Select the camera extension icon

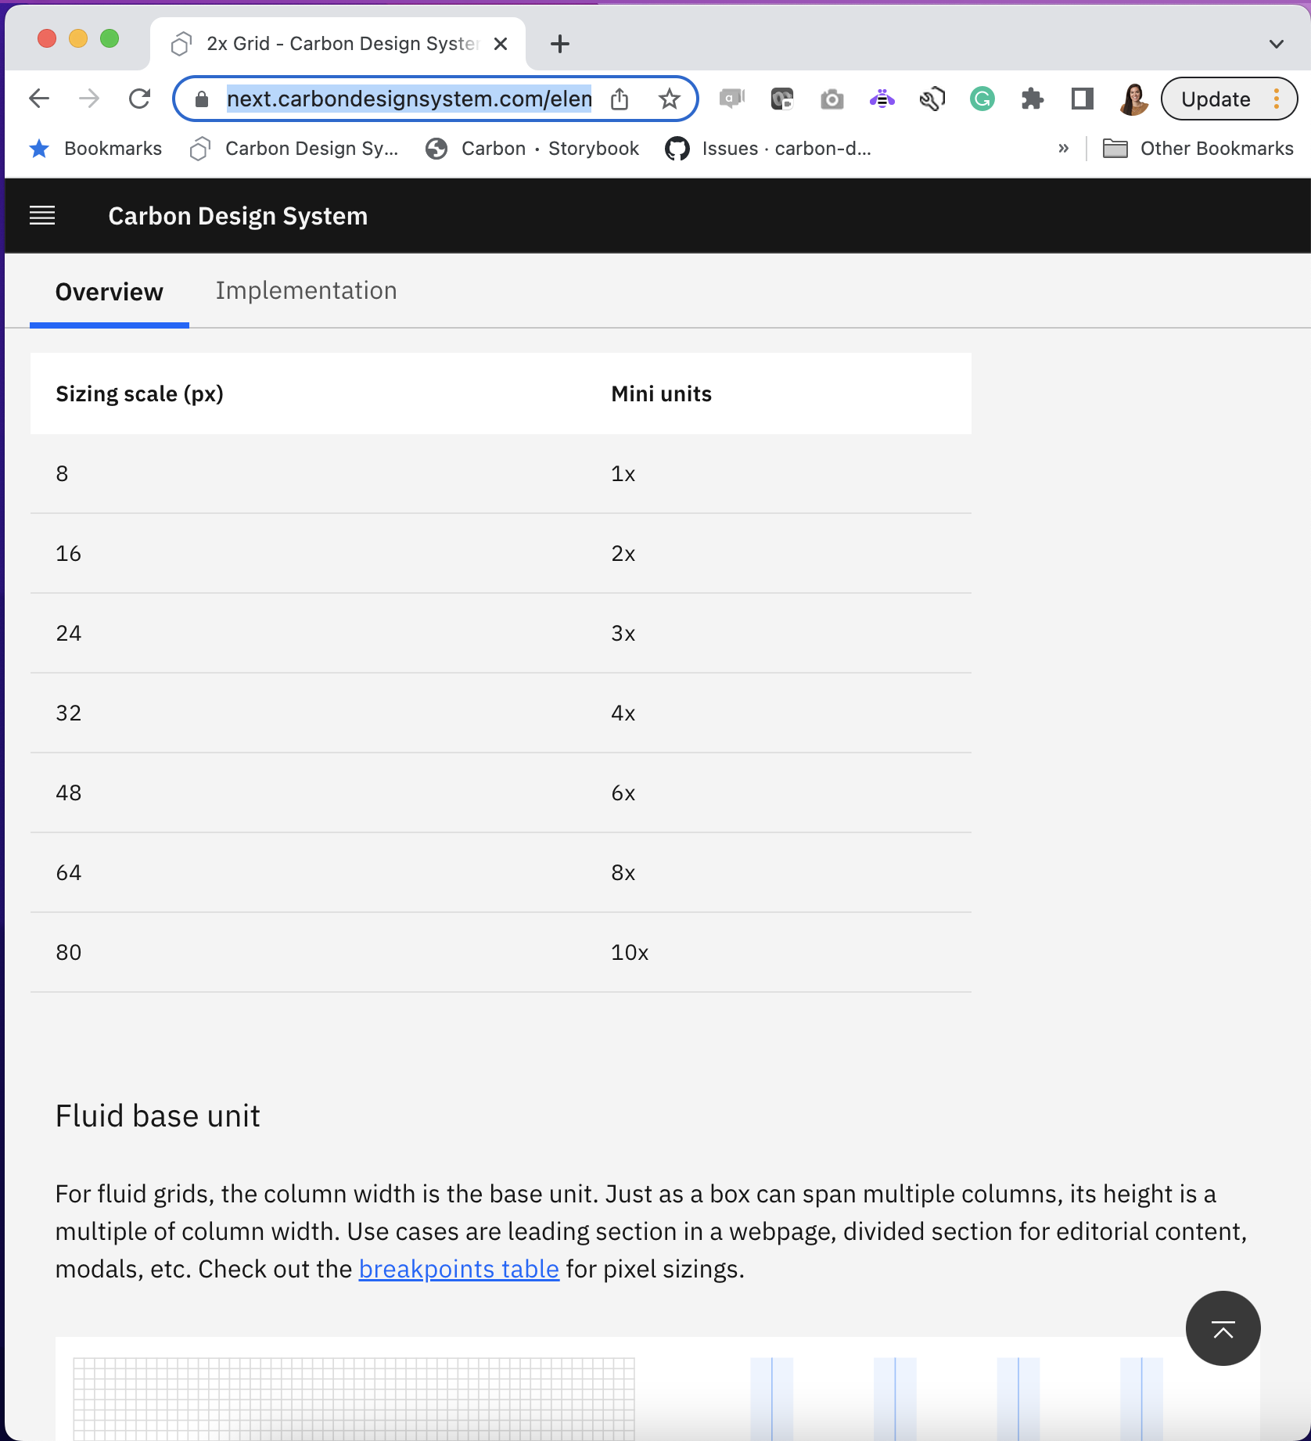[x=831, y=99]
